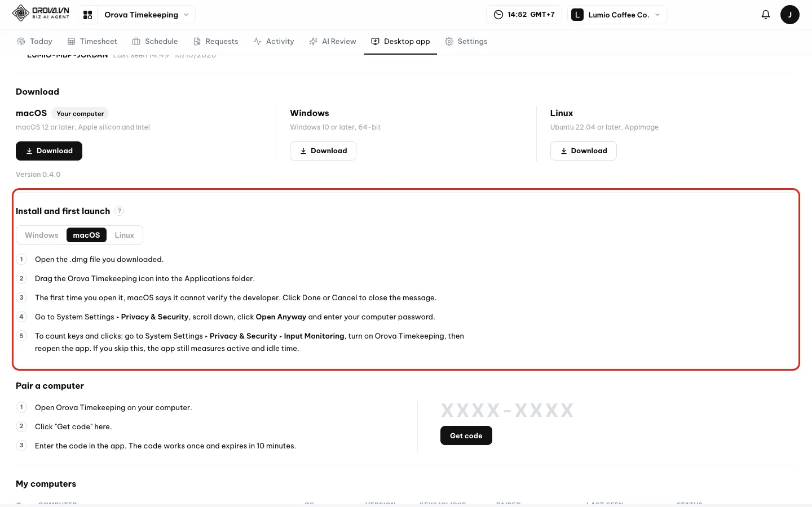Open the Settings tab
The width and height of the screenshot is (812, 507).
coord(466,41)
